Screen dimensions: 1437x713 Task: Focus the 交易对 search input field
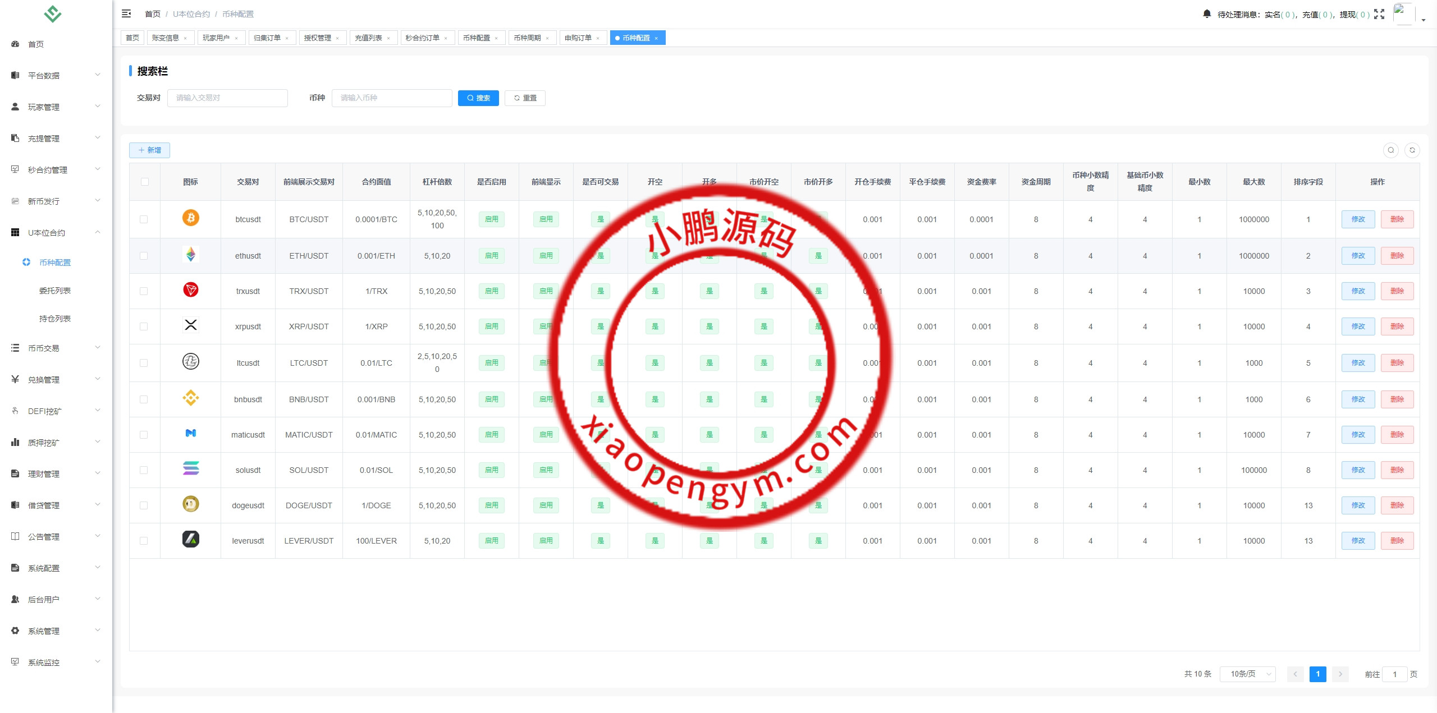point(227,98)
